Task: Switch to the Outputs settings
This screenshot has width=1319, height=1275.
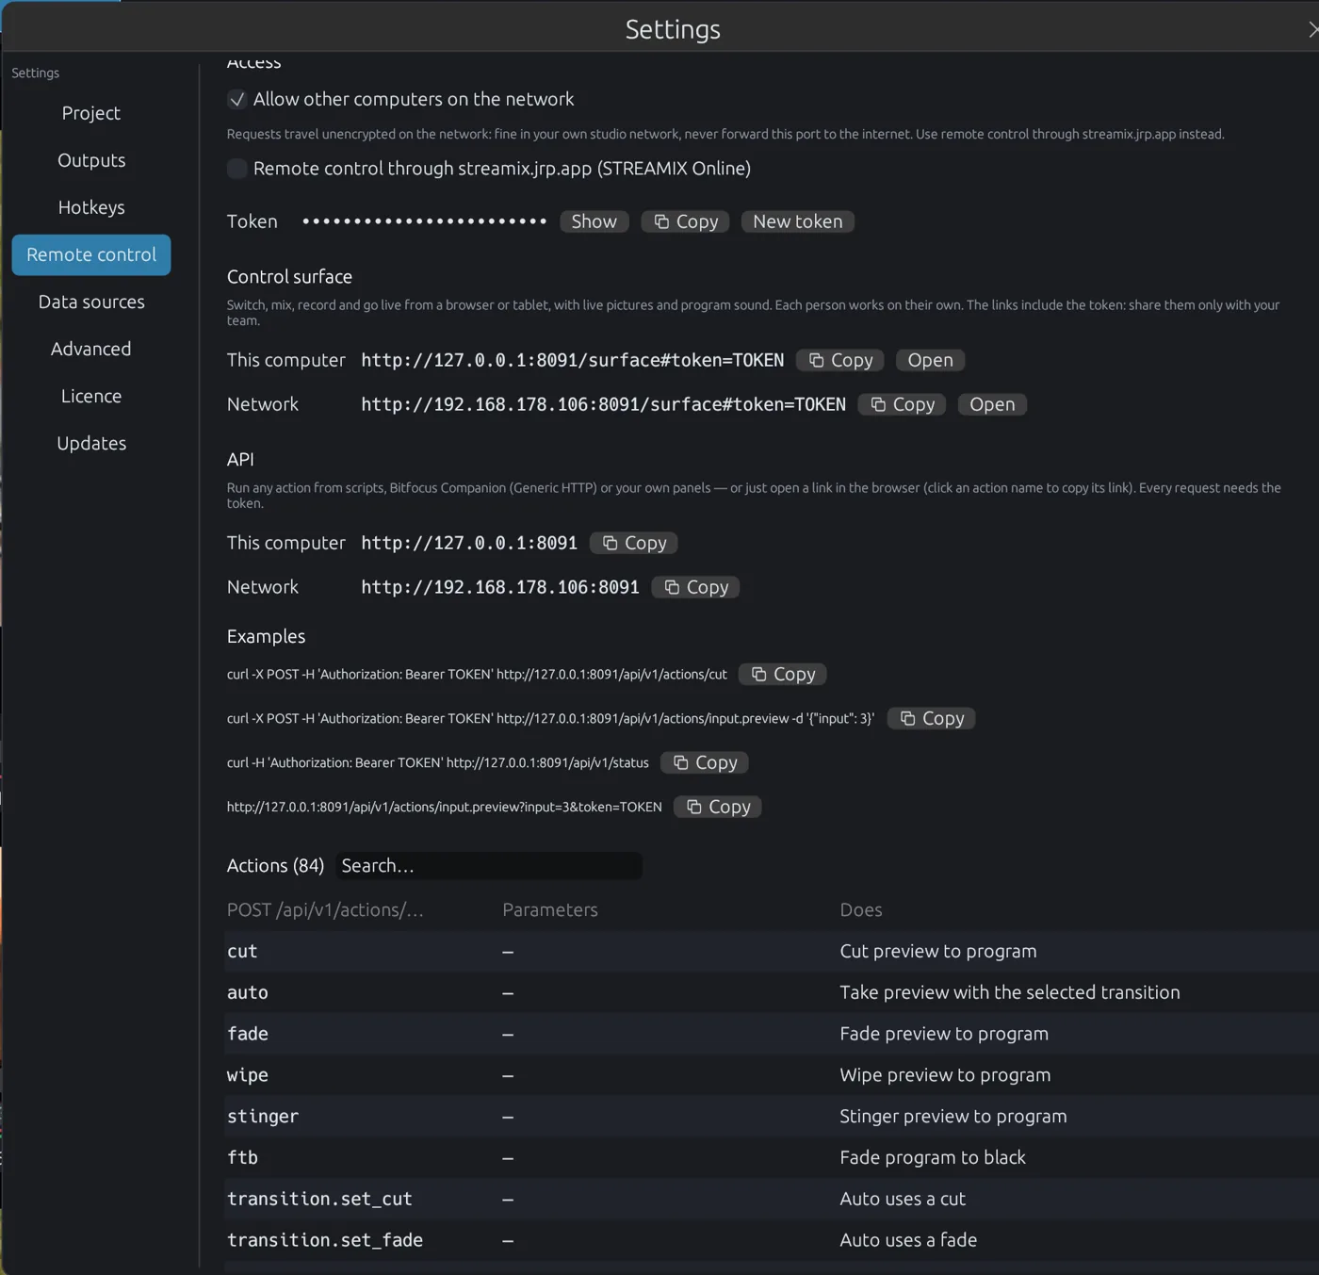Action: [91, 160]
